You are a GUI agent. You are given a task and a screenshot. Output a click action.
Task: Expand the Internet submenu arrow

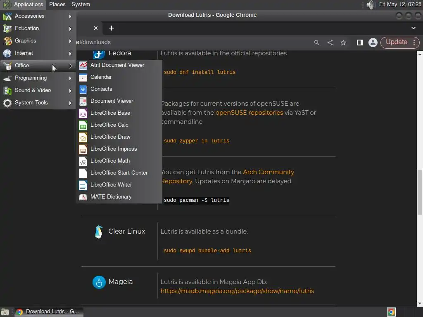pos(70,53)
